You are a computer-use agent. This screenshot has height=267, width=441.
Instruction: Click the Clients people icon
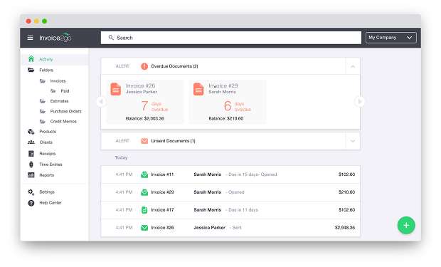tap(31, 142)
